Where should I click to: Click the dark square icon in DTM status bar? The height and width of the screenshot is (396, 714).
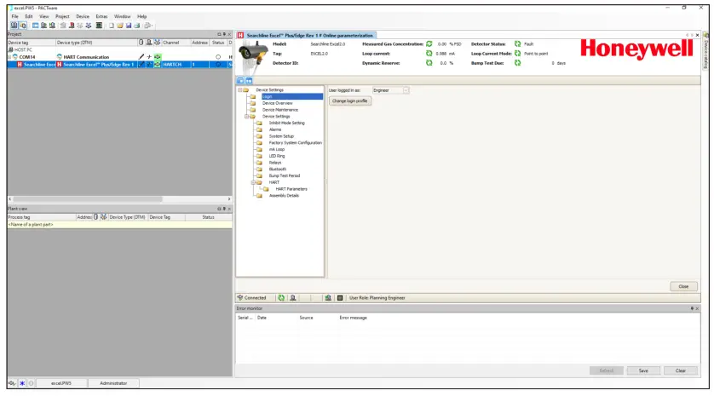pos(340,298)
